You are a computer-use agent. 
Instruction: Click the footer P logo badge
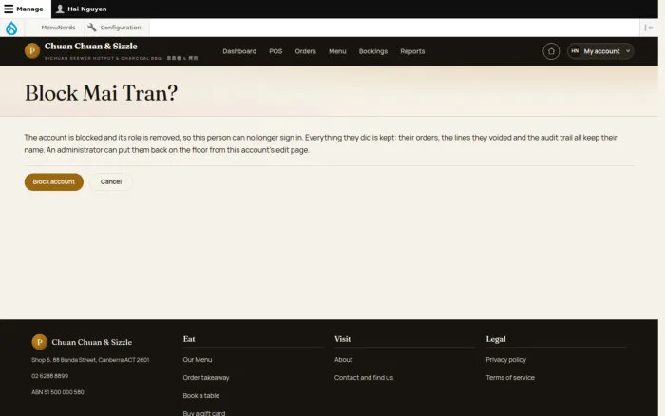tap(40, 342)
